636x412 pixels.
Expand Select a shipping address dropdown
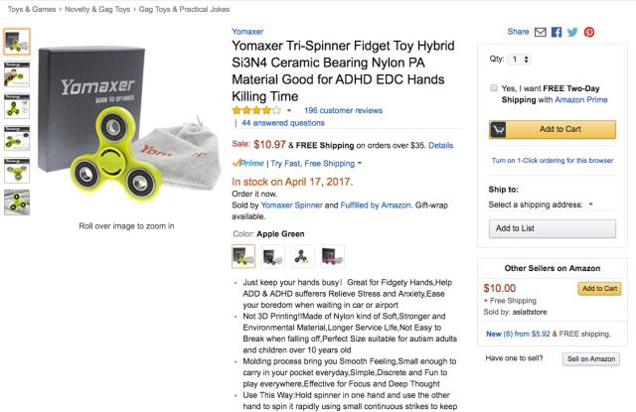(x=590, y=205)
